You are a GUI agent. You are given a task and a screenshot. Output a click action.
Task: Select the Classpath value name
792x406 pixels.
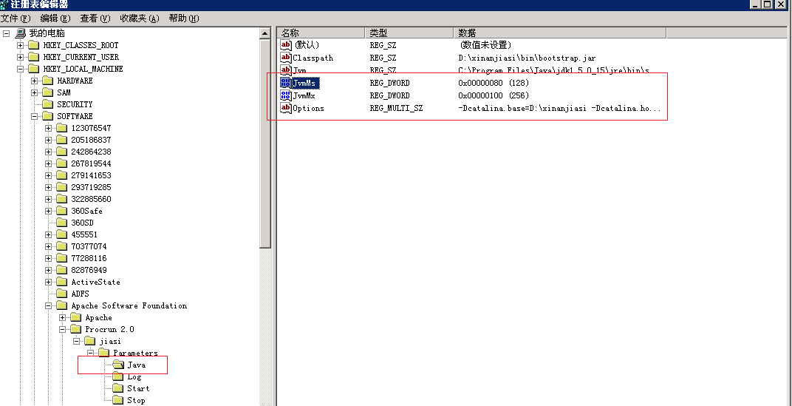point(313,58)
